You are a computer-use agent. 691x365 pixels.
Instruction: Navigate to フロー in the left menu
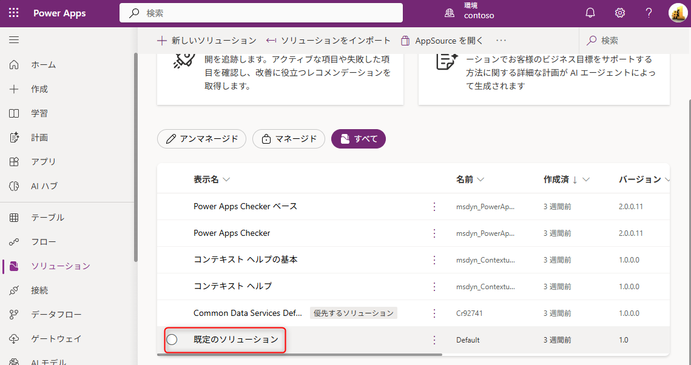click(x=43, y=242)
